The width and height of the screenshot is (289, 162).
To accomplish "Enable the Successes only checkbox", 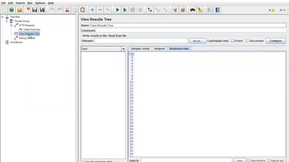I will click(247, 41).
